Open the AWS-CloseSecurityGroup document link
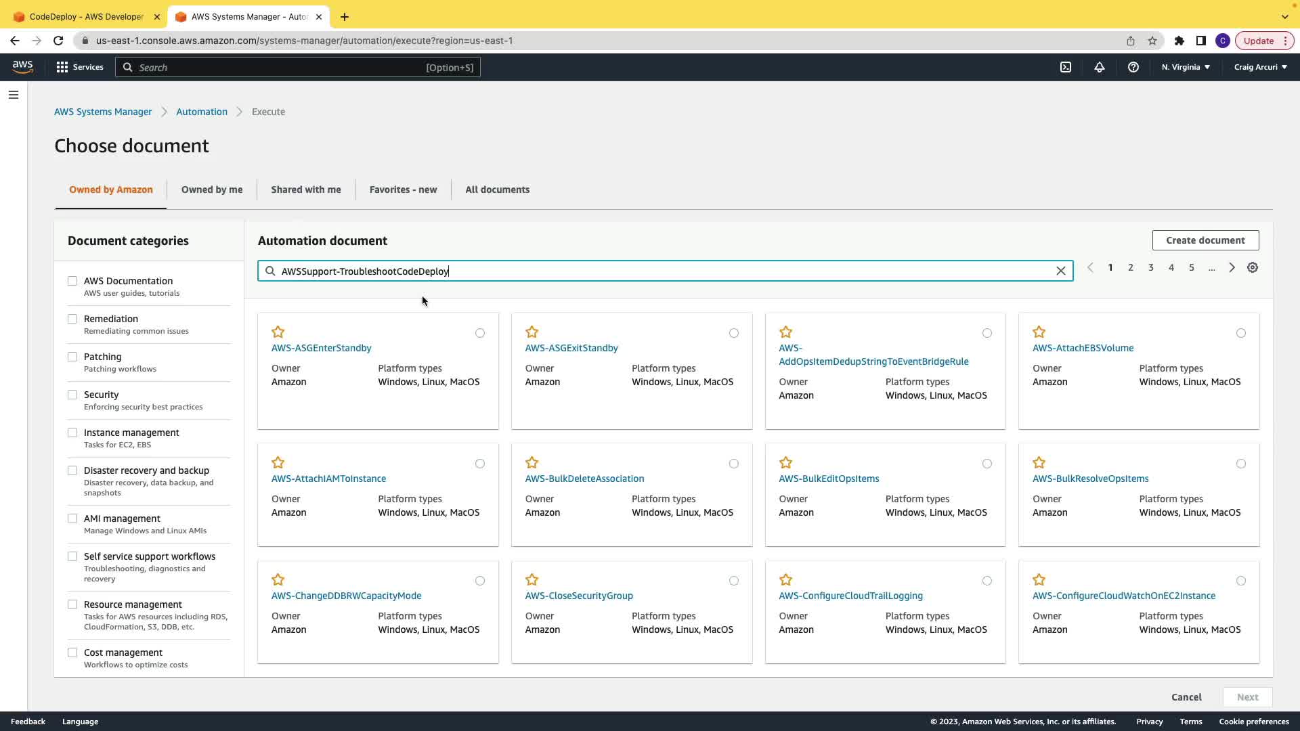Screen dimensions: 1300x731 pyautogui.click(x=579, y=596)
